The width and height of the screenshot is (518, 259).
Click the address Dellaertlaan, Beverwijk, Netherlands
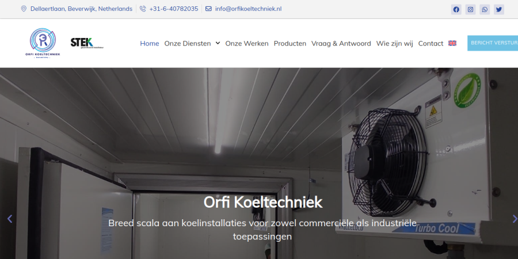[81, 9]
